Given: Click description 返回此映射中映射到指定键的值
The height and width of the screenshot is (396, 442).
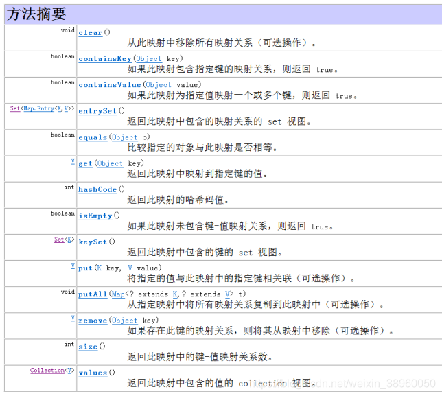Looking at the screenshot, I should [x=197, y=174].
